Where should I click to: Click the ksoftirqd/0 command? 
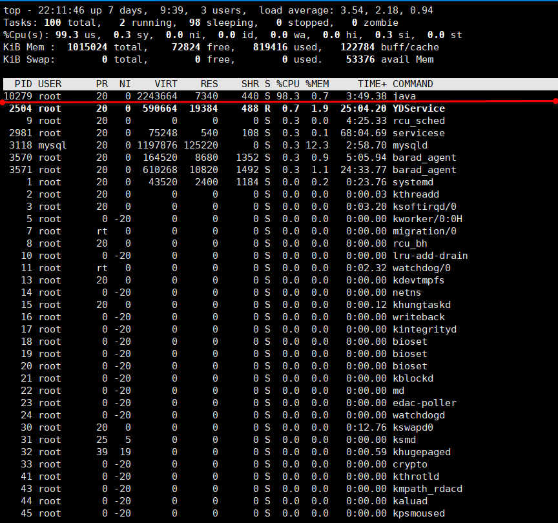tap(424, 207)
